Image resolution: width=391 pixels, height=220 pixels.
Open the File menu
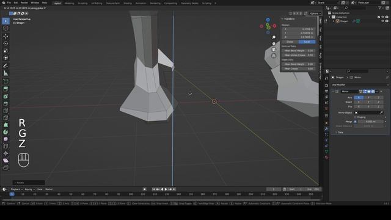point(9,2)
